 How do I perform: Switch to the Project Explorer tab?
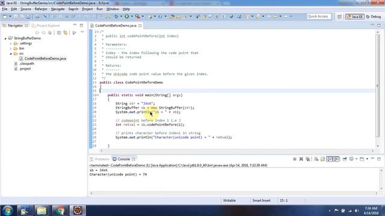pyautogui.click(x=46, y=25)
